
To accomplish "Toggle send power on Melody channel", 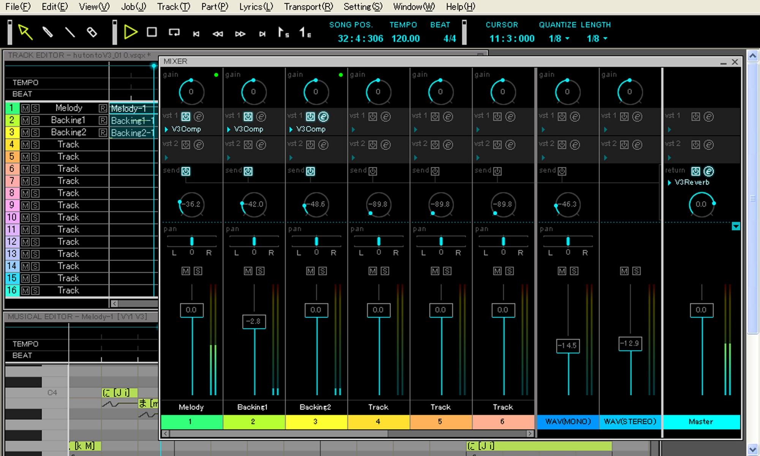I will pyautogui.click(x=186, y=171).
